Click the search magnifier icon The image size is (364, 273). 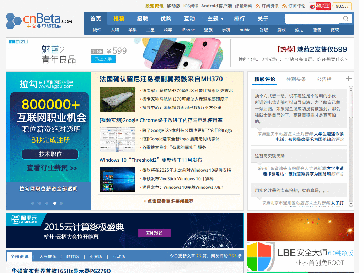346,18
